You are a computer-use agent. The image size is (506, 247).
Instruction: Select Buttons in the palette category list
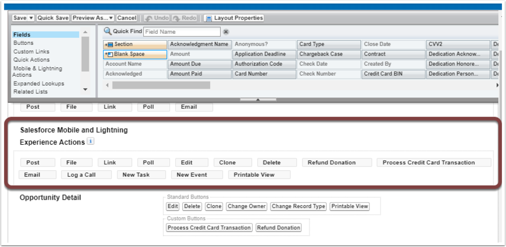(x=23, y=43)
